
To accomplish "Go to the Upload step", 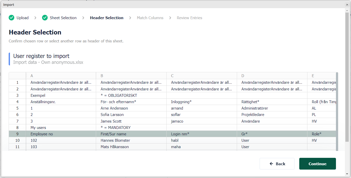I will (x=23, y=18).
